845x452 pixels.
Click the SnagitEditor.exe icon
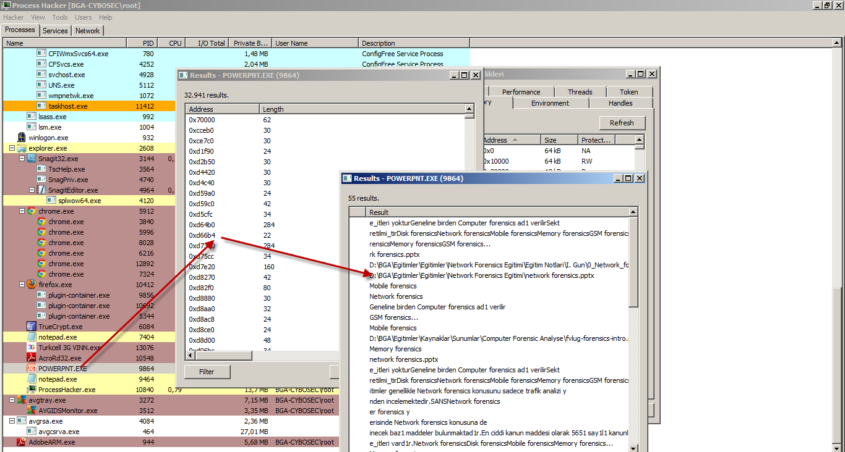pos(41,190)
